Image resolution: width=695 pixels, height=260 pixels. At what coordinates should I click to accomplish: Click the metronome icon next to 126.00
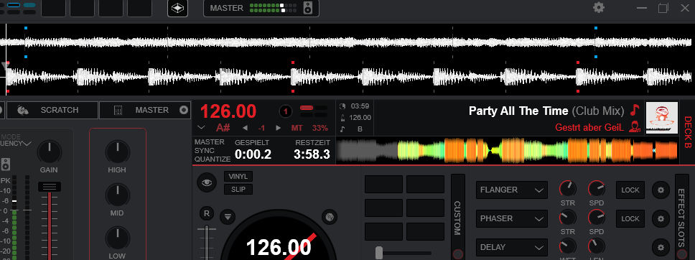(342, 118)
